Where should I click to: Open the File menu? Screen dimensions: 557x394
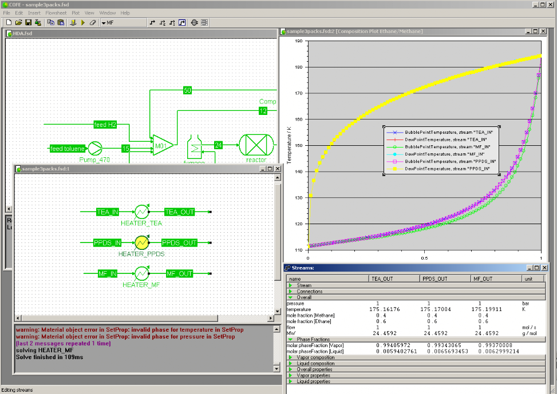[x=7, y=13]
